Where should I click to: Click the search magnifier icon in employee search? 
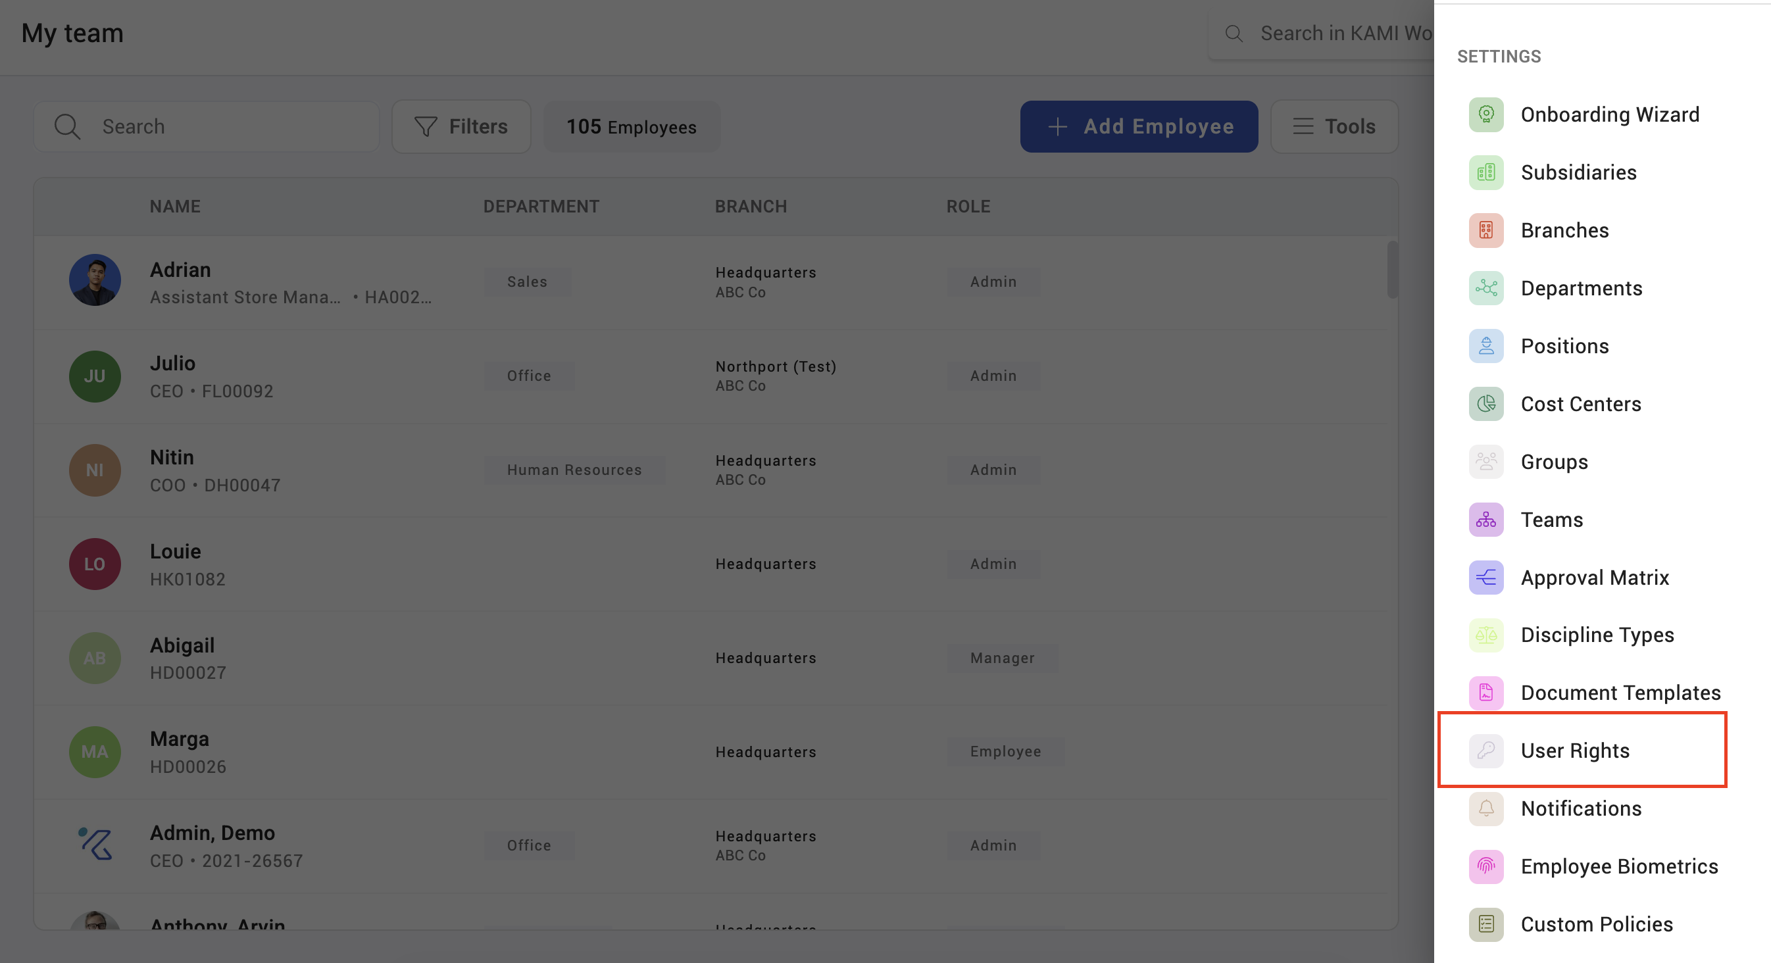pos(67,126)
